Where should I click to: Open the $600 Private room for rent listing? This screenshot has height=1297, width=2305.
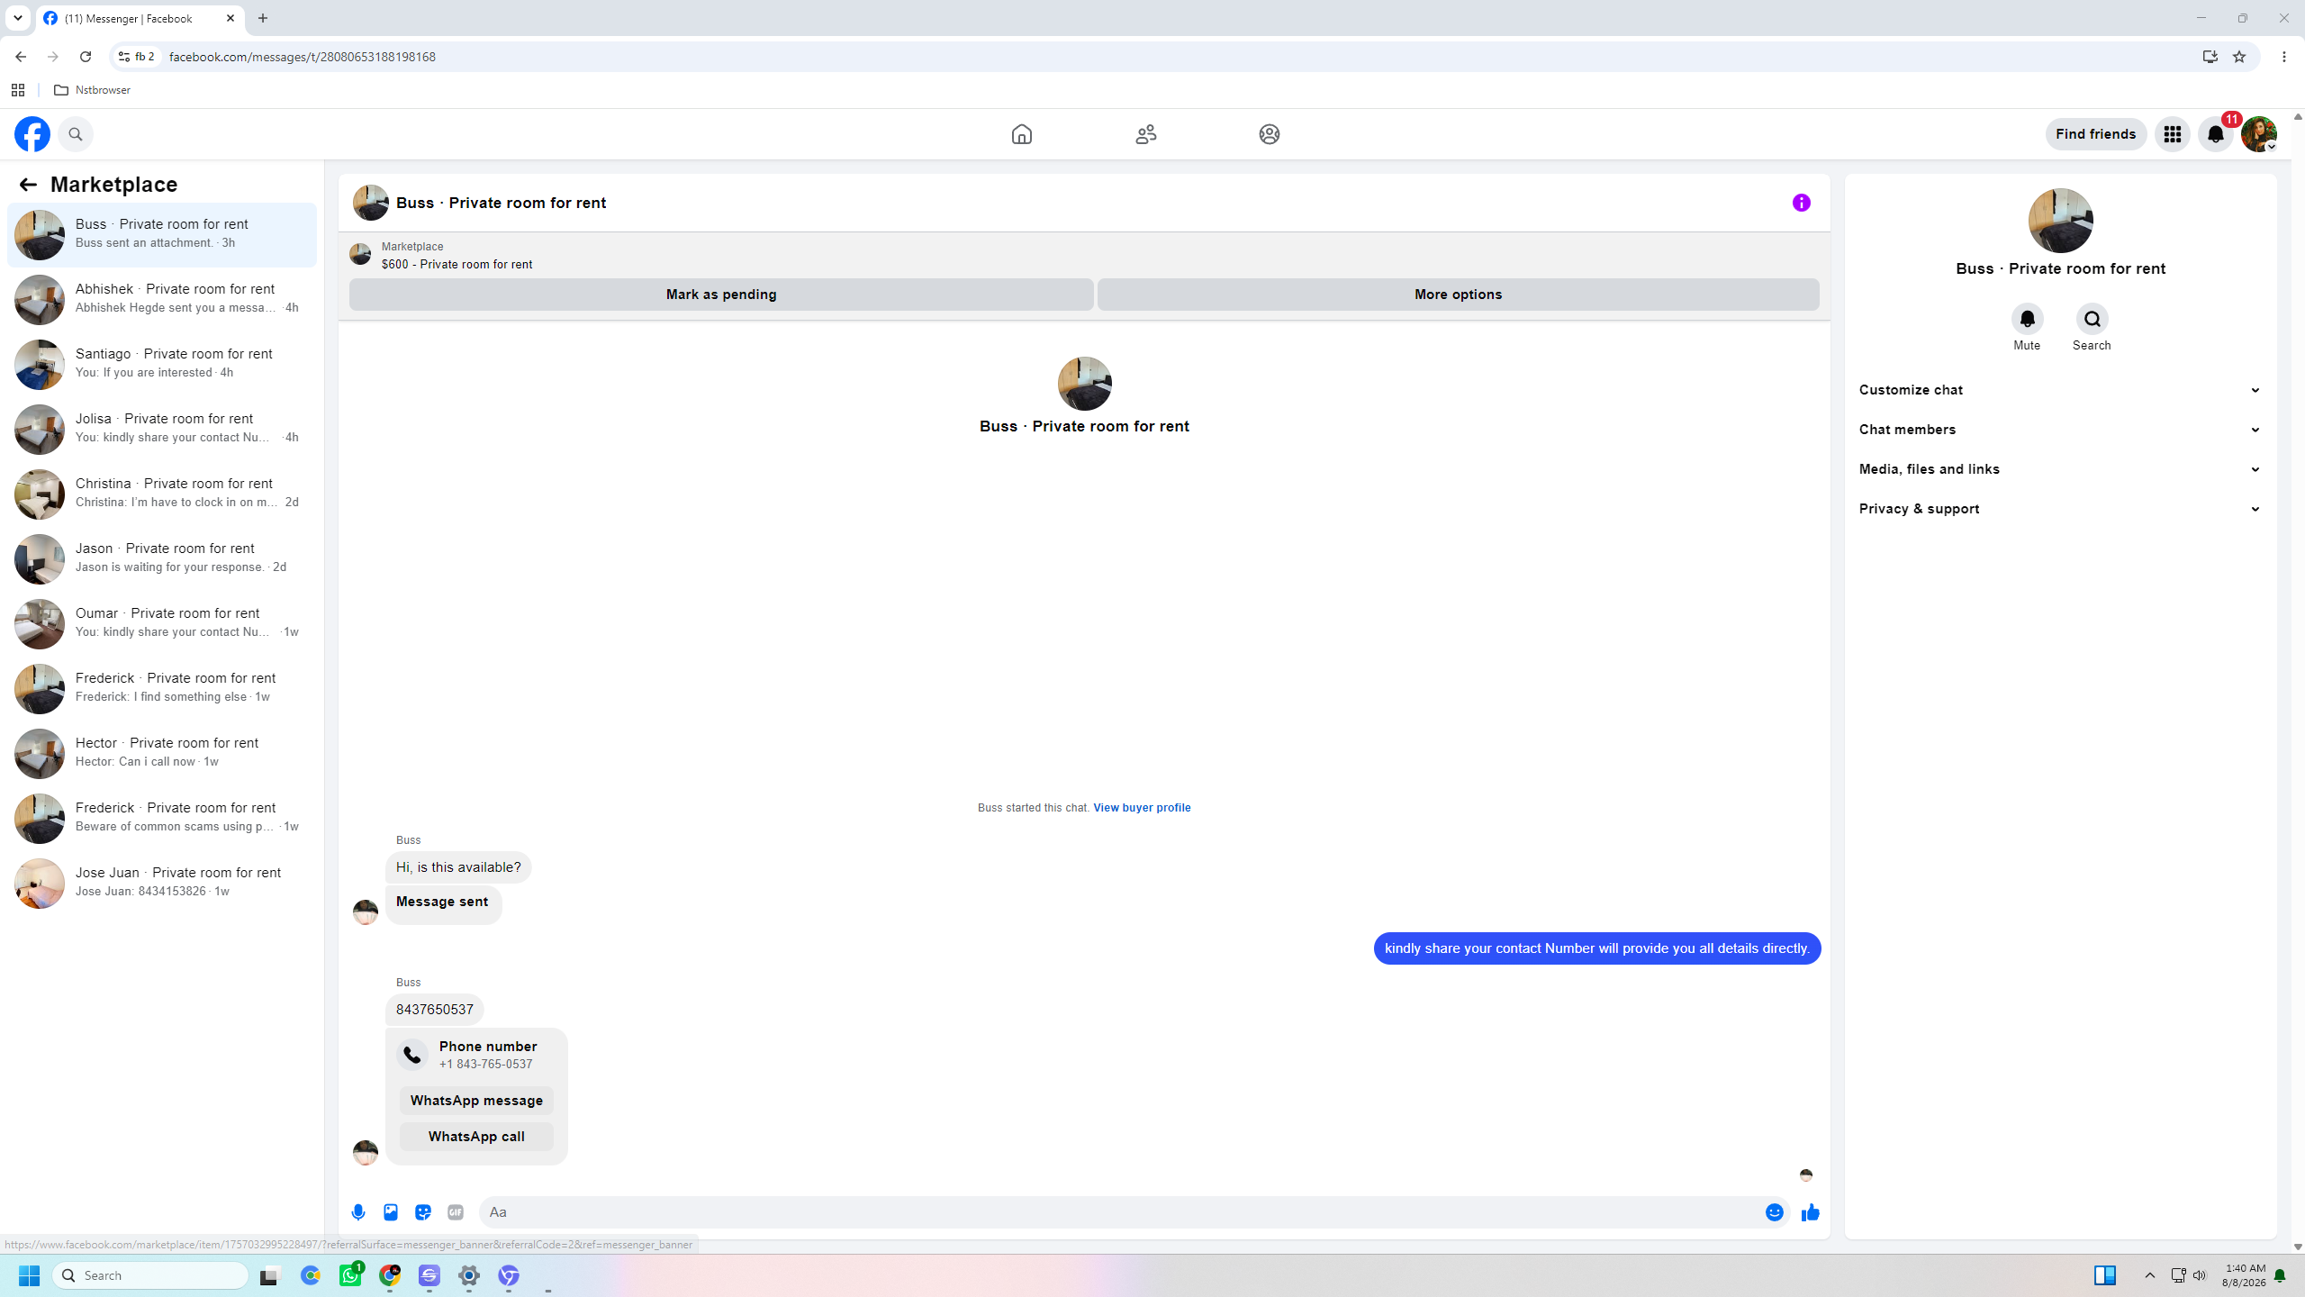pos(456,264)
